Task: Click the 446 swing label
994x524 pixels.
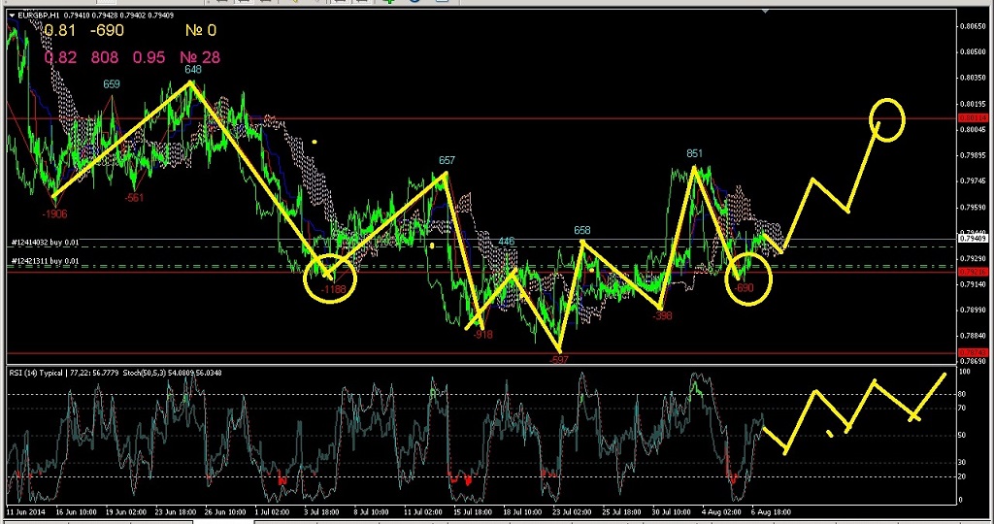Action: 506,242
